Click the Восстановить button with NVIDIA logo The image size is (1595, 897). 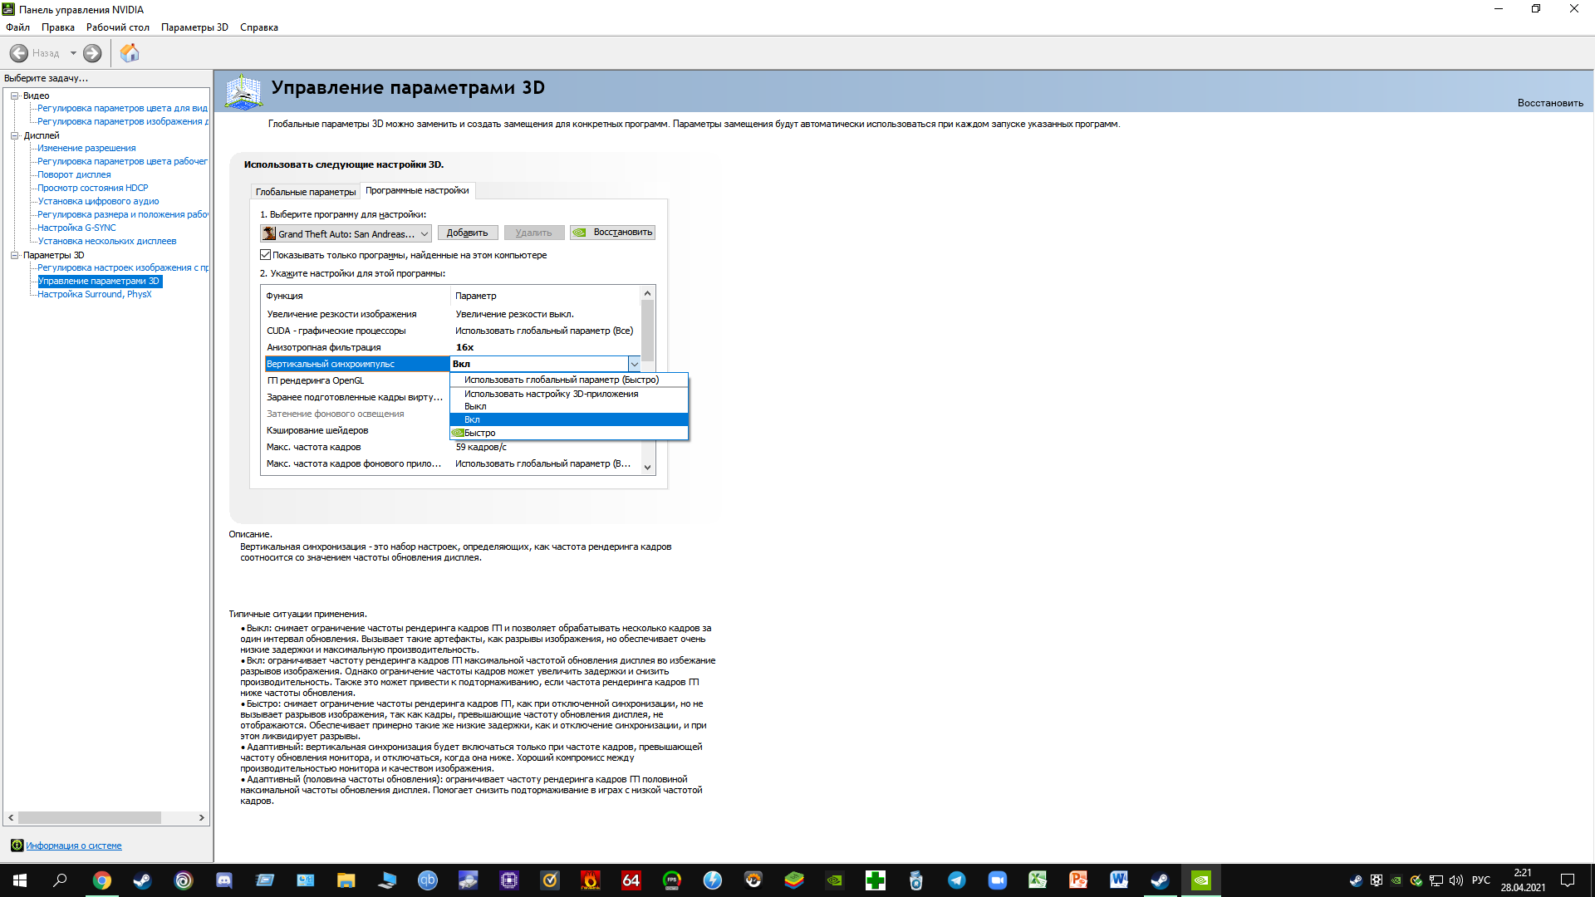point(612,233)
